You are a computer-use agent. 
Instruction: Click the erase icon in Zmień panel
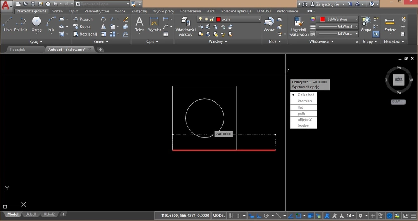(125, 19)
